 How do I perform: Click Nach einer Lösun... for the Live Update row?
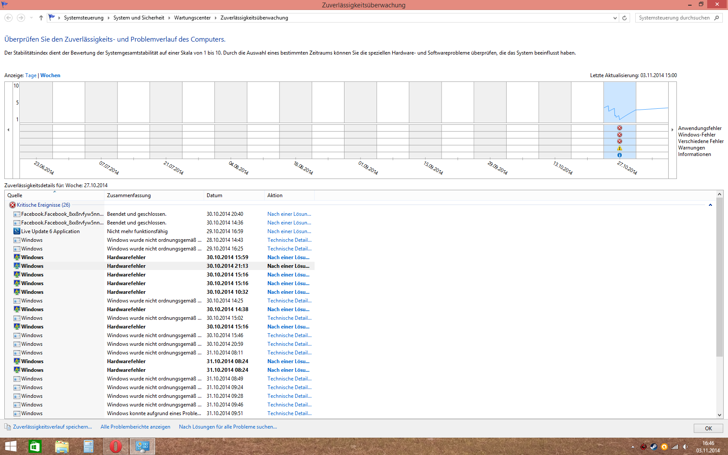coord(289,231)
